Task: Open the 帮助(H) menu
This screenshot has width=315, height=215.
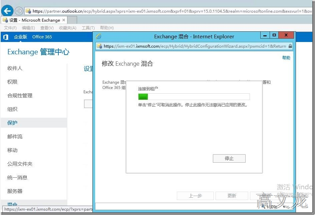Action: 107,28
